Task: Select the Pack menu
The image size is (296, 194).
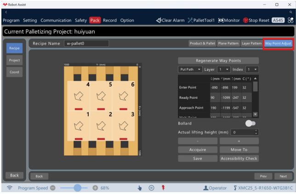Action: pos(95,20)
